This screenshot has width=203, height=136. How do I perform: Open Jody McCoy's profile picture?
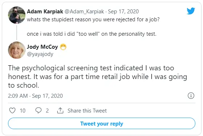[17, 50]
